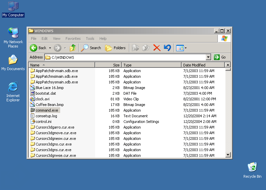266x190 pixels.
Task: Click the Go button
Action: 220,57
